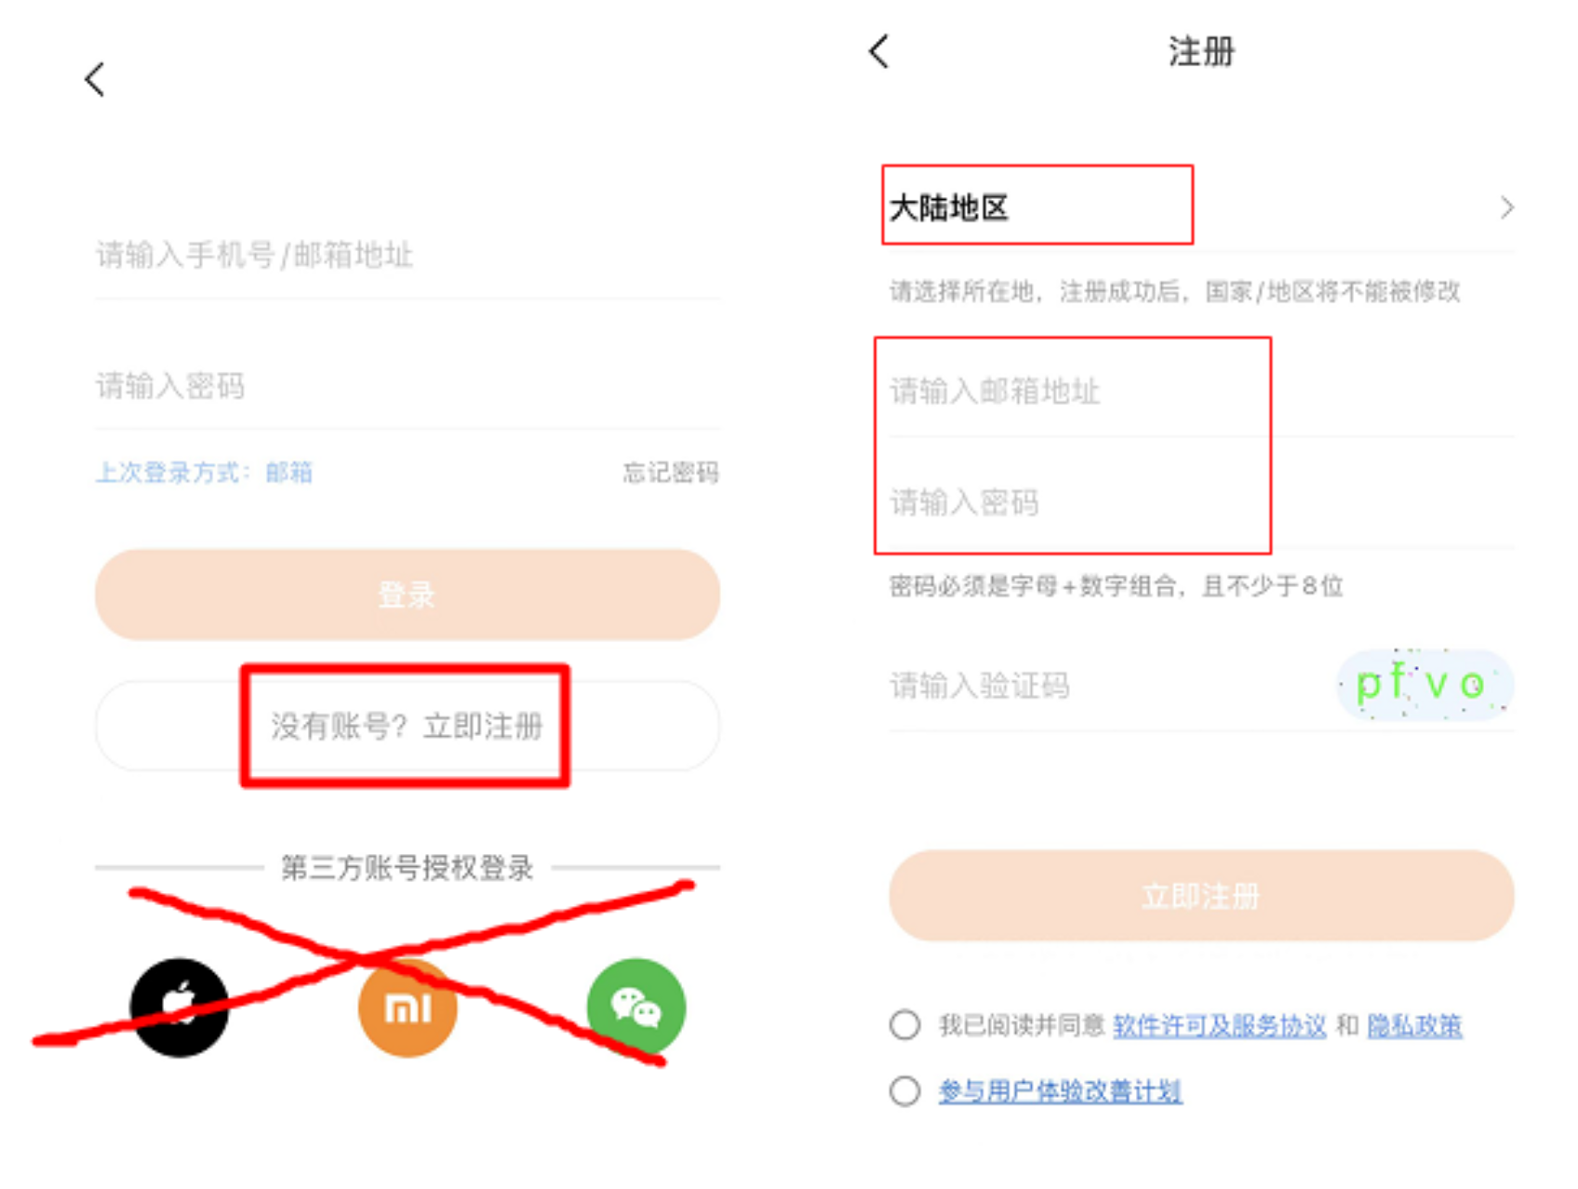Agree to the software license radio button
1578x1189 pixels.
904,1025
